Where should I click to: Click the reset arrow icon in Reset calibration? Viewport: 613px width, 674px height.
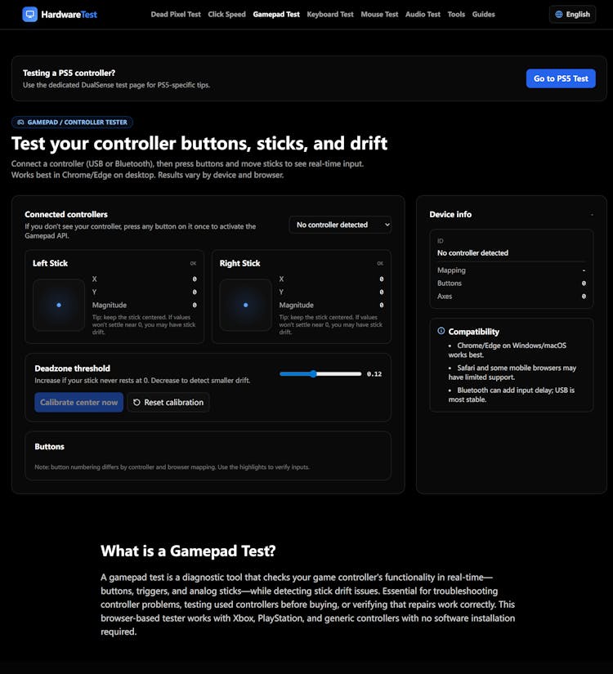pos(136,402)
